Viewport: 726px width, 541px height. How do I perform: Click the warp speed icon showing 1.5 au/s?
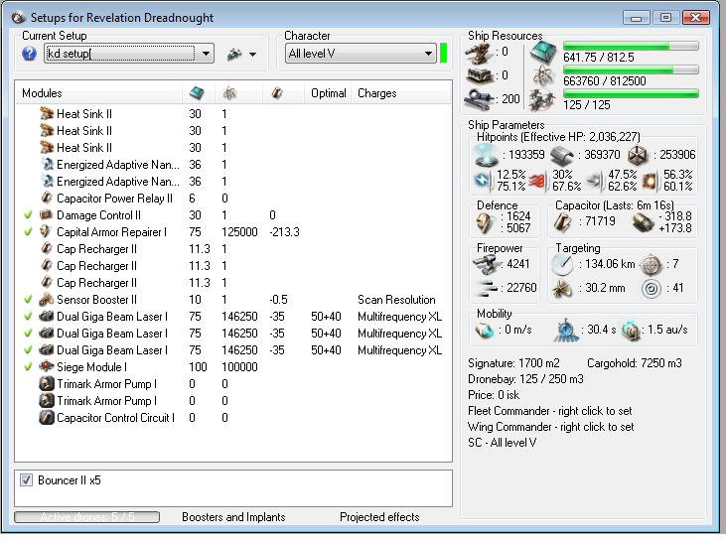click(630, 331)
